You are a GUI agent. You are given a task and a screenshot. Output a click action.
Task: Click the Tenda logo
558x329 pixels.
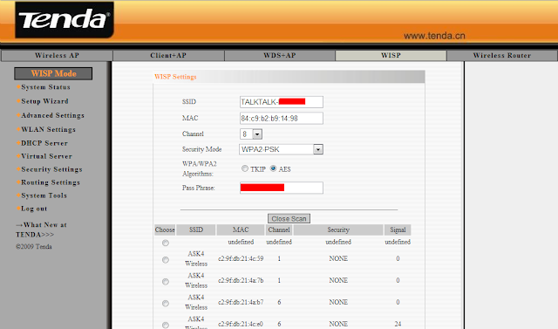coord(65,20)
